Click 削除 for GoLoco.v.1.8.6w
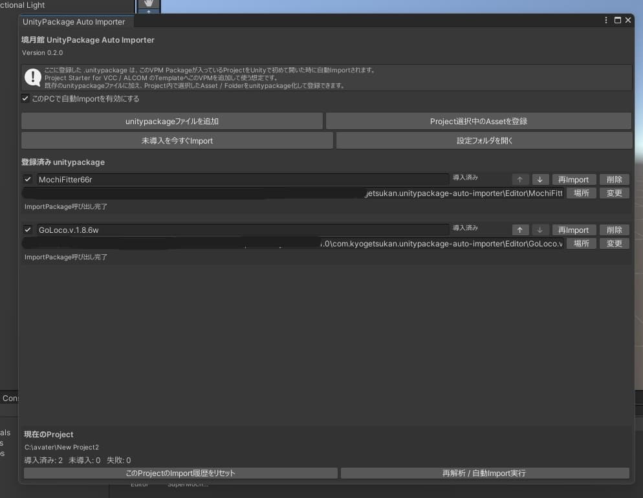 615,230
